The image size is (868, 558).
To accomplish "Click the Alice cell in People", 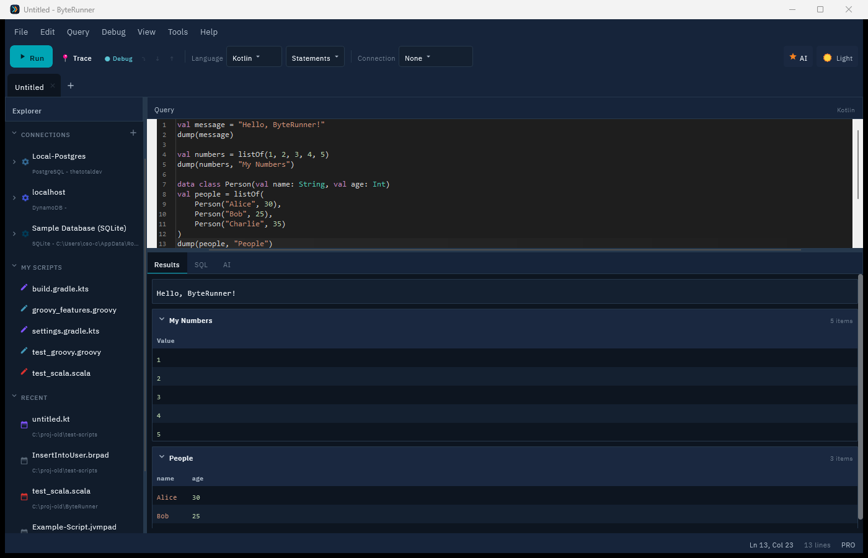I will pyautogui.click(x=167, y=497).
